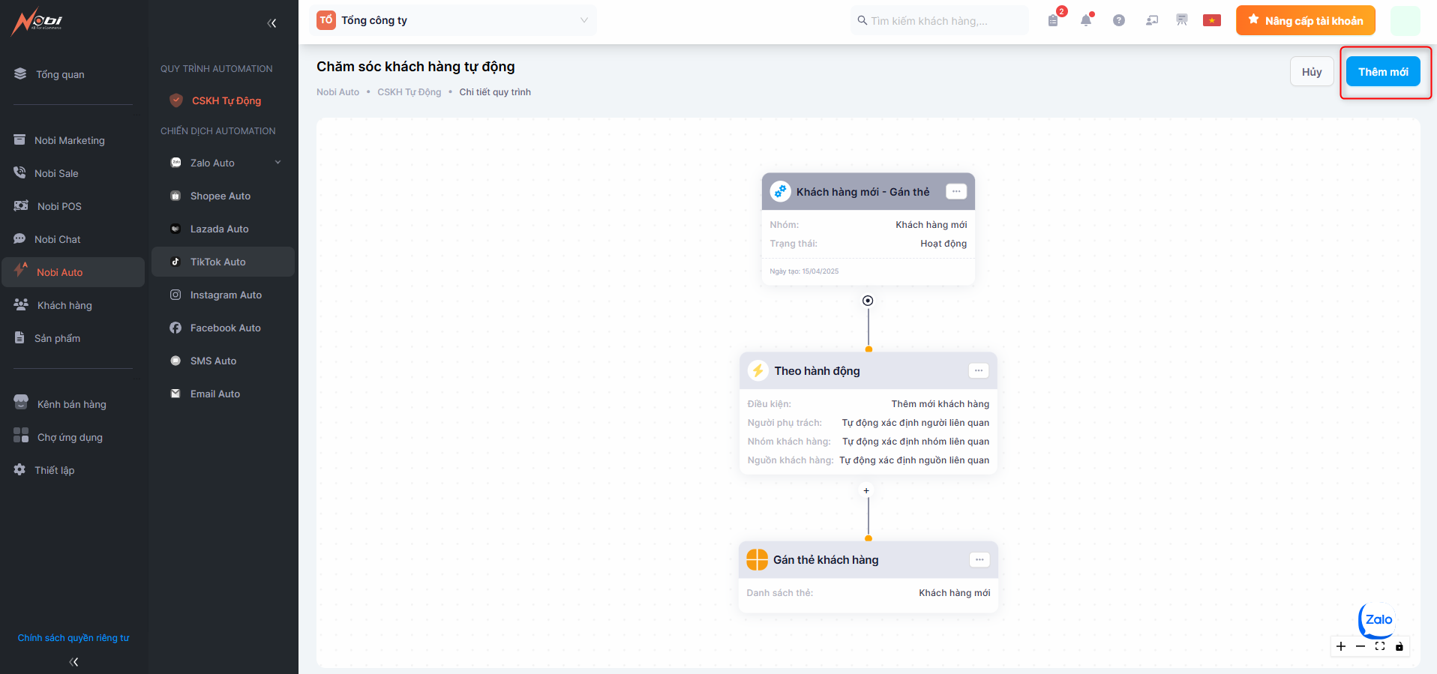Expand the Zalo Auto submenu
1437x674 pixels.
(x=277, y=163)
